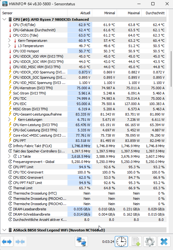Click the 62.9 °C current Tctl/Tdie value
Viewport: 173px width, 250px height.
coord(84,25)
